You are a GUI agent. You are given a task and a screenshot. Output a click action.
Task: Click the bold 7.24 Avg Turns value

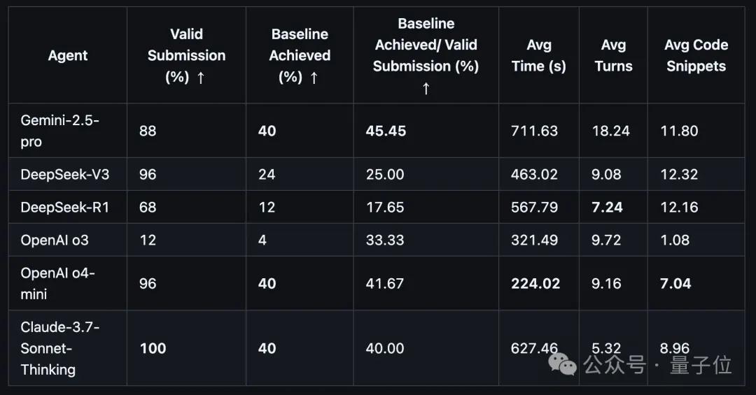pyautogui.click(x=607, y=207)
